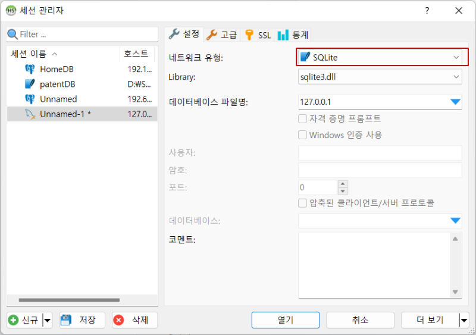
Task: Click the 삭제 button label
Action: tap(140, 320)
